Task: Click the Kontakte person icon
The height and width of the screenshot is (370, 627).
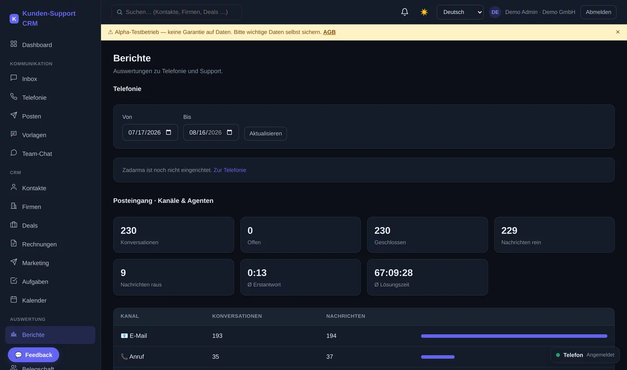Action: [x=14, y=187]
